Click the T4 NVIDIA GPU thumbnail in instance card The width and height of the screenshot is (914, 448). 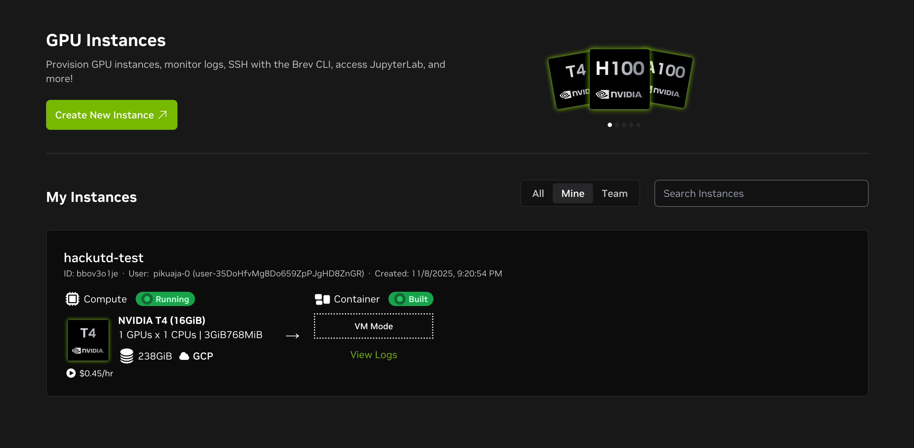click(x=88, y=340)
